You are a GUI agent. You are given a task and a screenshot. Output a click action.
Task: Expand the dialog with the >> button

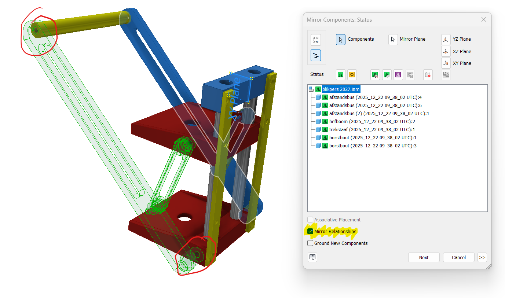click(x=482, y=257)
